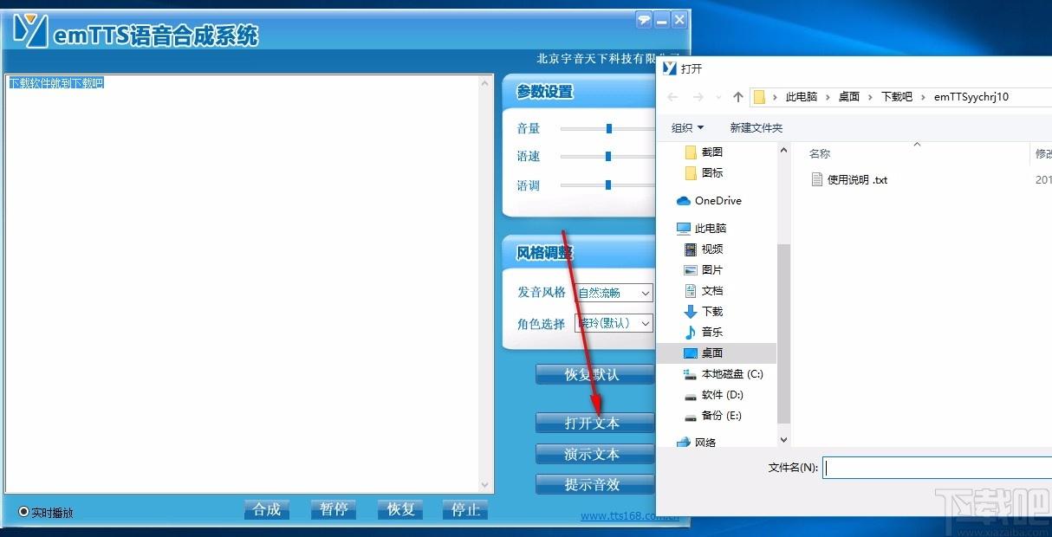Screen dimensions: 1052x537
Task: Open 本地磁盘 (C:) drive
Action: pyautogui.click(x=724, y=373)
